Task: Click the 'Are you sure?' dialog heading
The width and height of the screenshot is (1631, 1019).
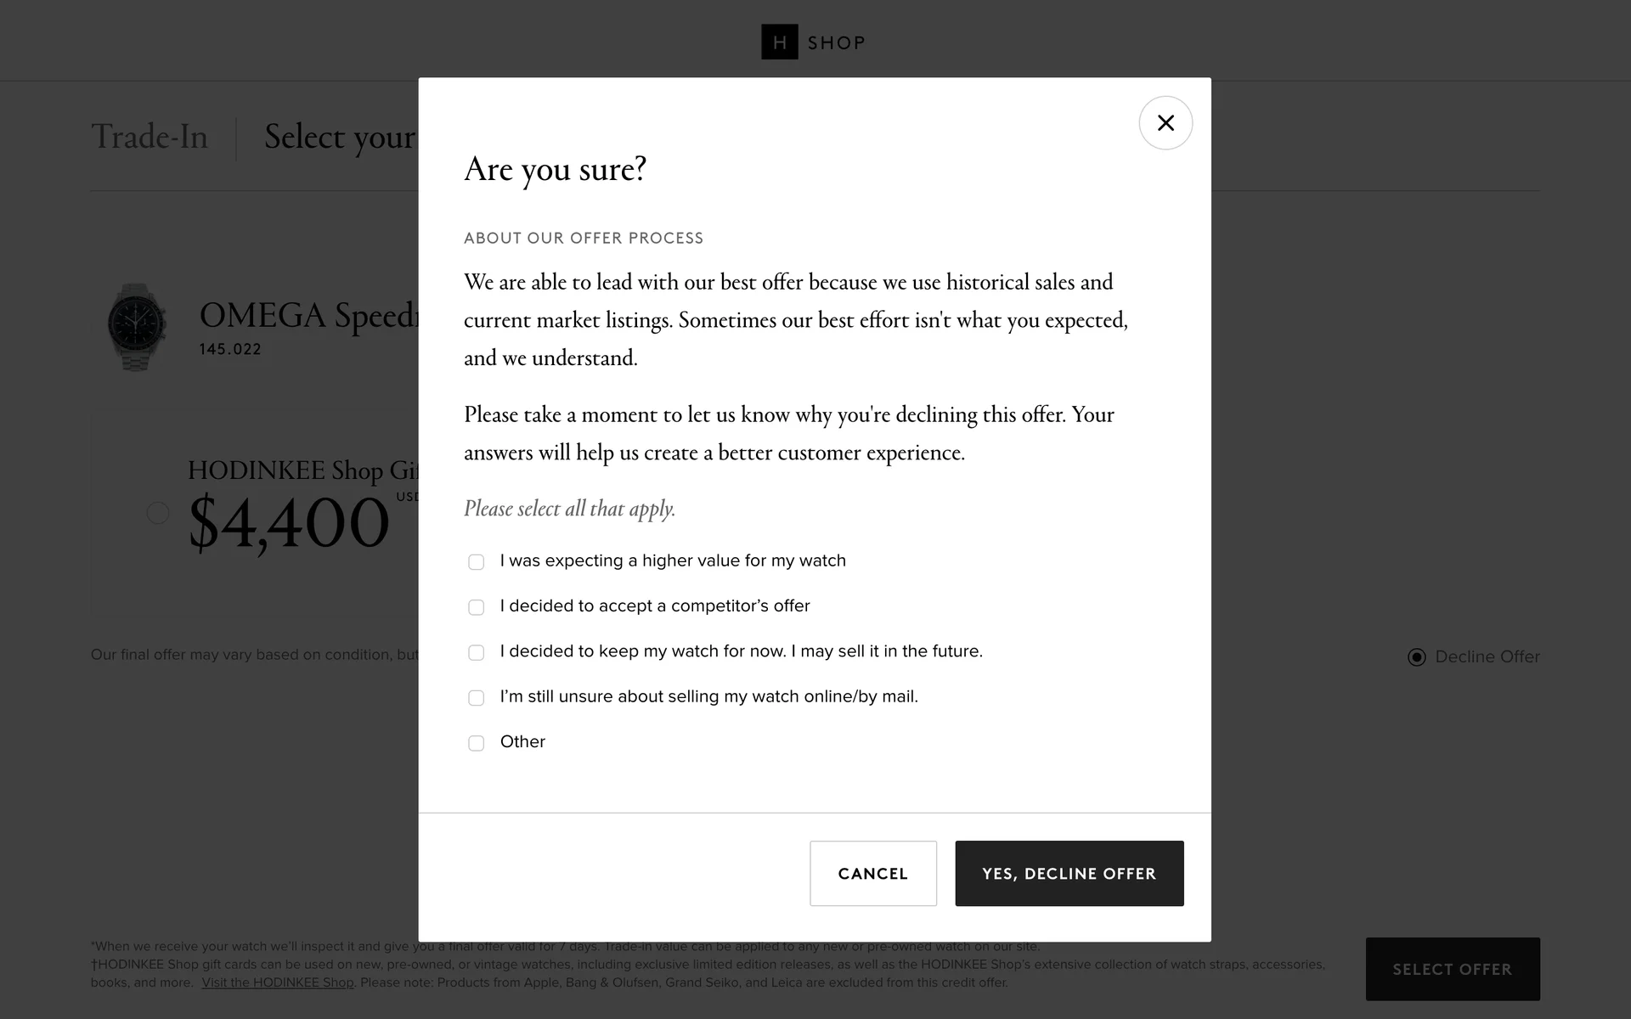Action: [555, 169]
